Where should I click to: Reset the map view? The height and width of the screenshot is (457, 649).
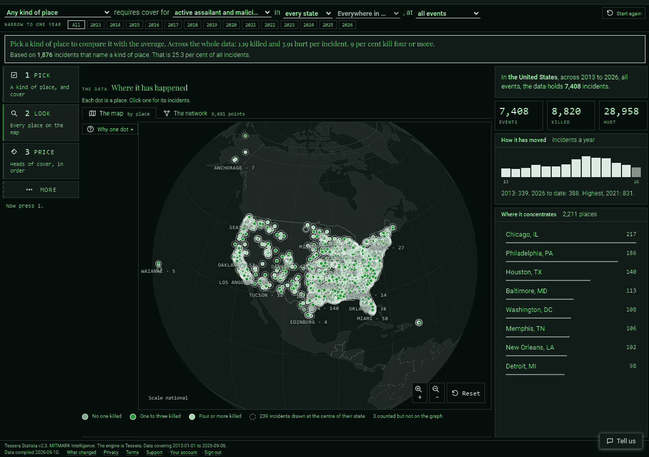(x=466, y=393)
